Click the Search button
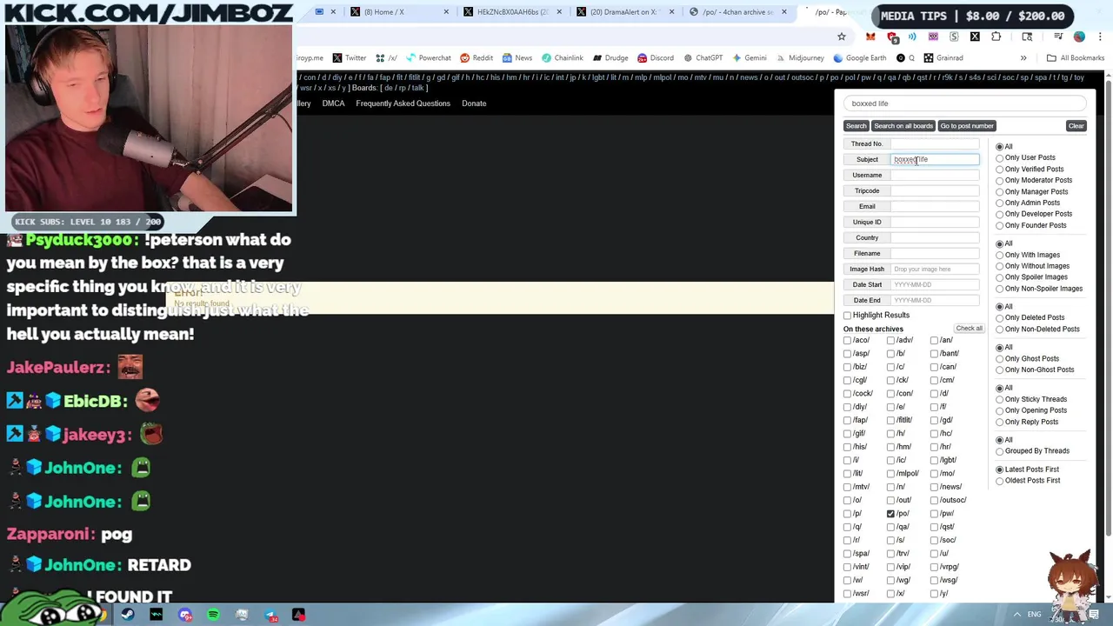This screenshot has height=626, width=1113. (856, 126)
